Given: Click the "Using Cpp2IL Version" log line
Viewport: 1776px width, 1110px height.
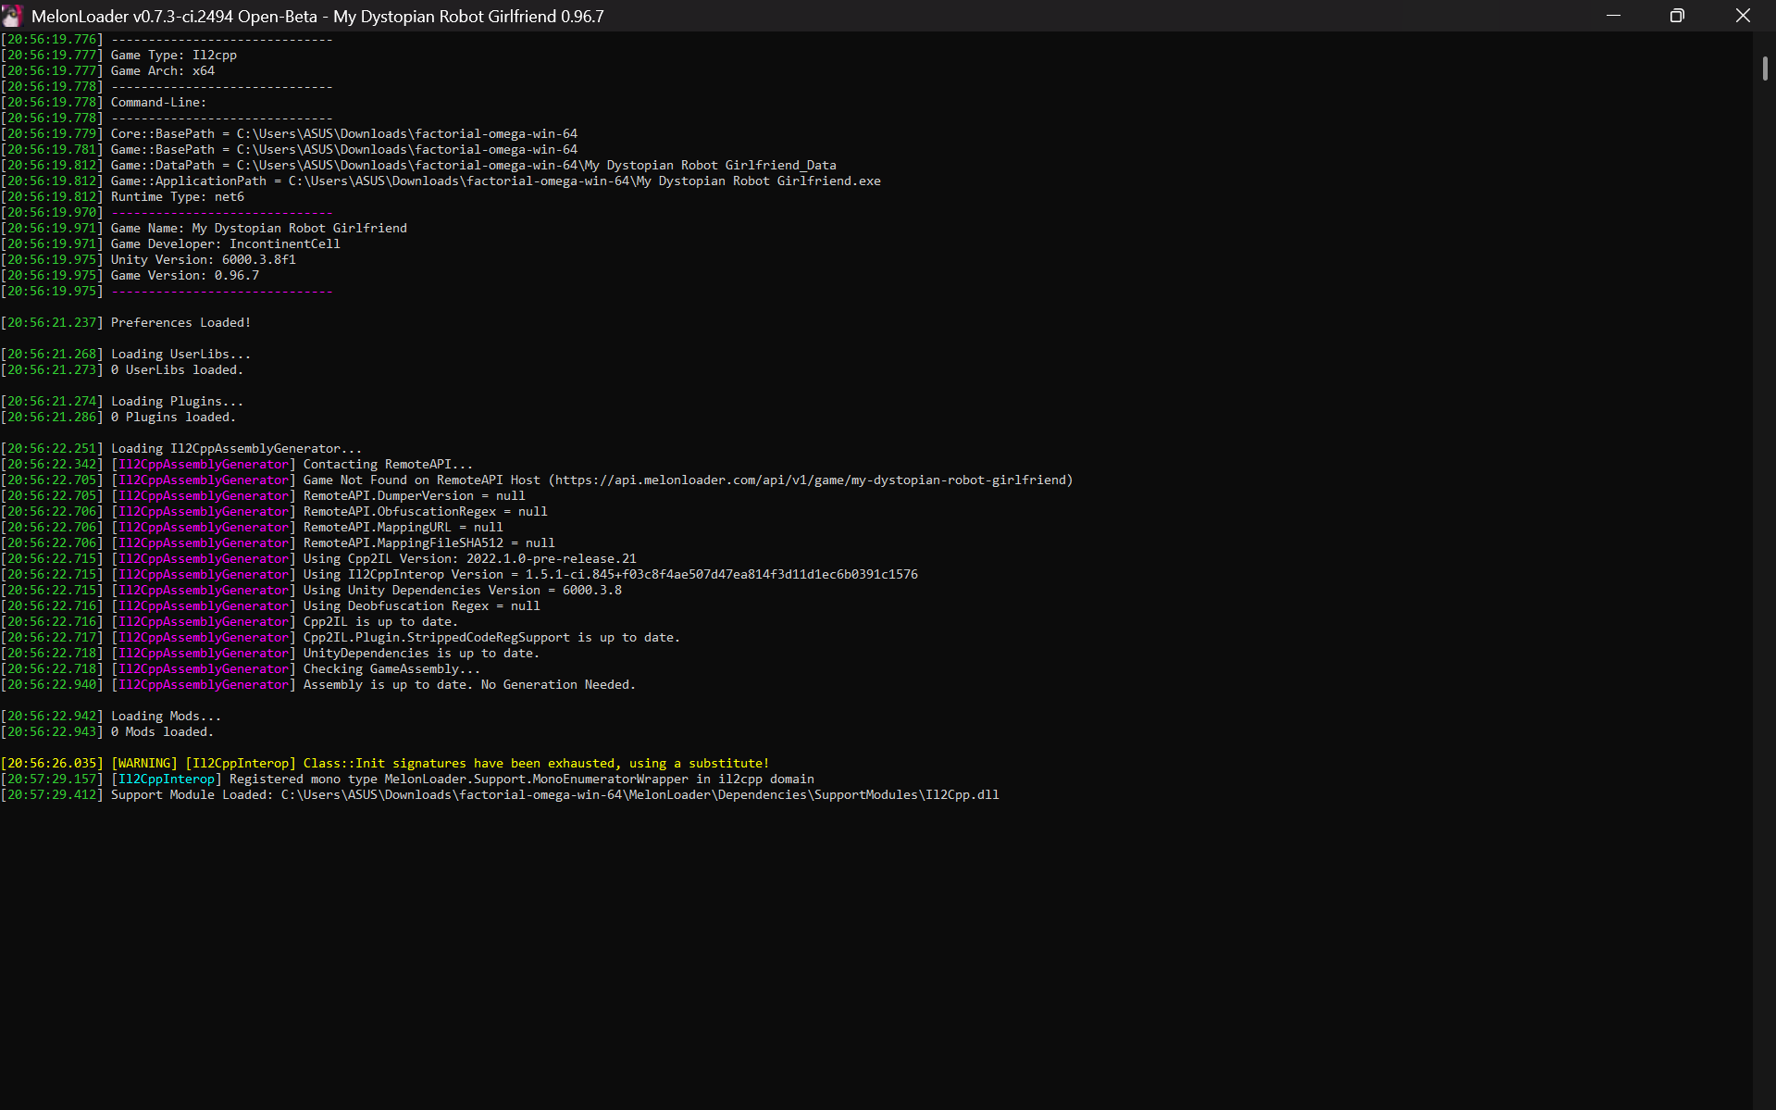Looking at the screenshot, I should (x=318, y=558).
